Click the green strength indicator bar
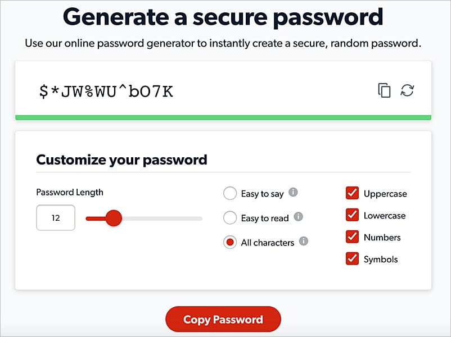This screenshot has width=451, height=337. coord(225,117)
